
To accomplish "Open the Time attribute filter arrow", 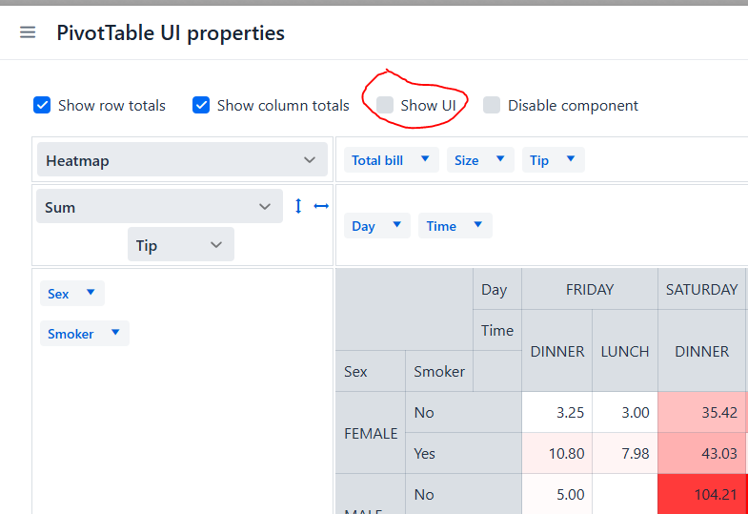I will [x=477, y=225].
